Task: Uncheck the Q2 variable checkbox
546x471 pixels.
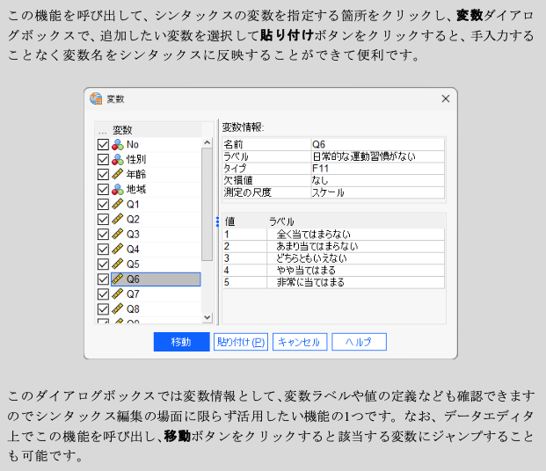Action: coord(103,219)
